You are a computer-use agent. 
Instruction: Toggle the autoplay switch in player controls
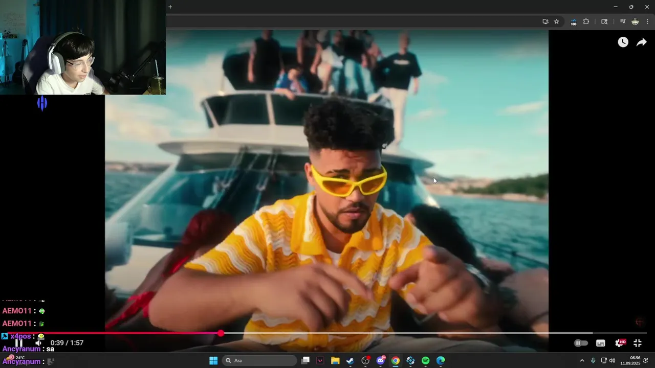581,343
